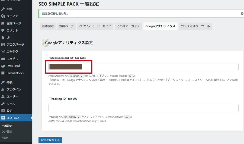Switch to the 投稿ページ tab
The width and height of the screenshot is (244, 144).
coord(66,26)
